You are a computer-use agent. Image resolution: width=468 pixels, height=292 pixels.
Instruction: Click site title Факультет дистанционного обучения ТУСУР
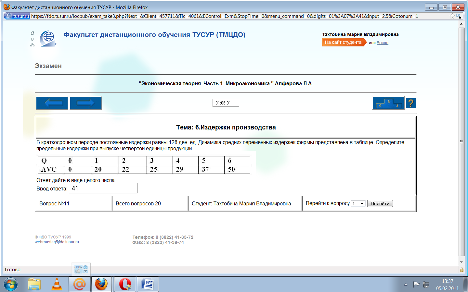[154, 35]
